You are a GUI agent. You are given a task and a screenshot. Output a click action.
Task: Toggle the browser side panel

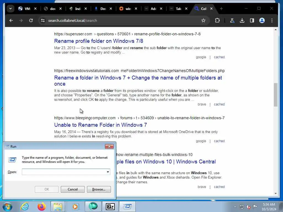pos(252,20)
